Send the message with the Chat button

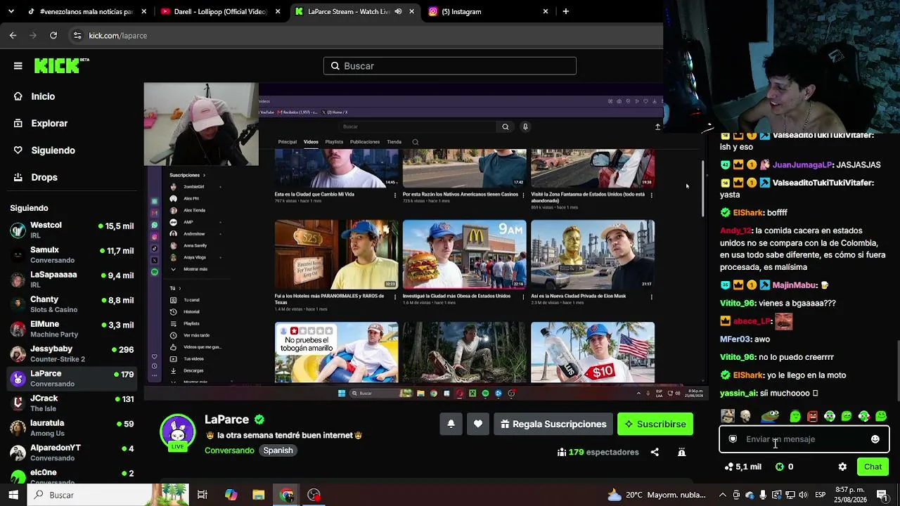[873, 467]
